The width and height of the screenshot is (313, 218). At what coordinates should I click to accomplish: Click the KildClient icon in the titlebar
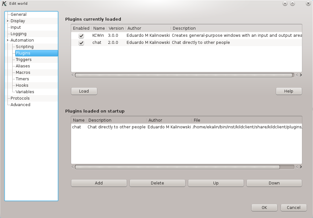pyautogui.click(x=5, y=4)
